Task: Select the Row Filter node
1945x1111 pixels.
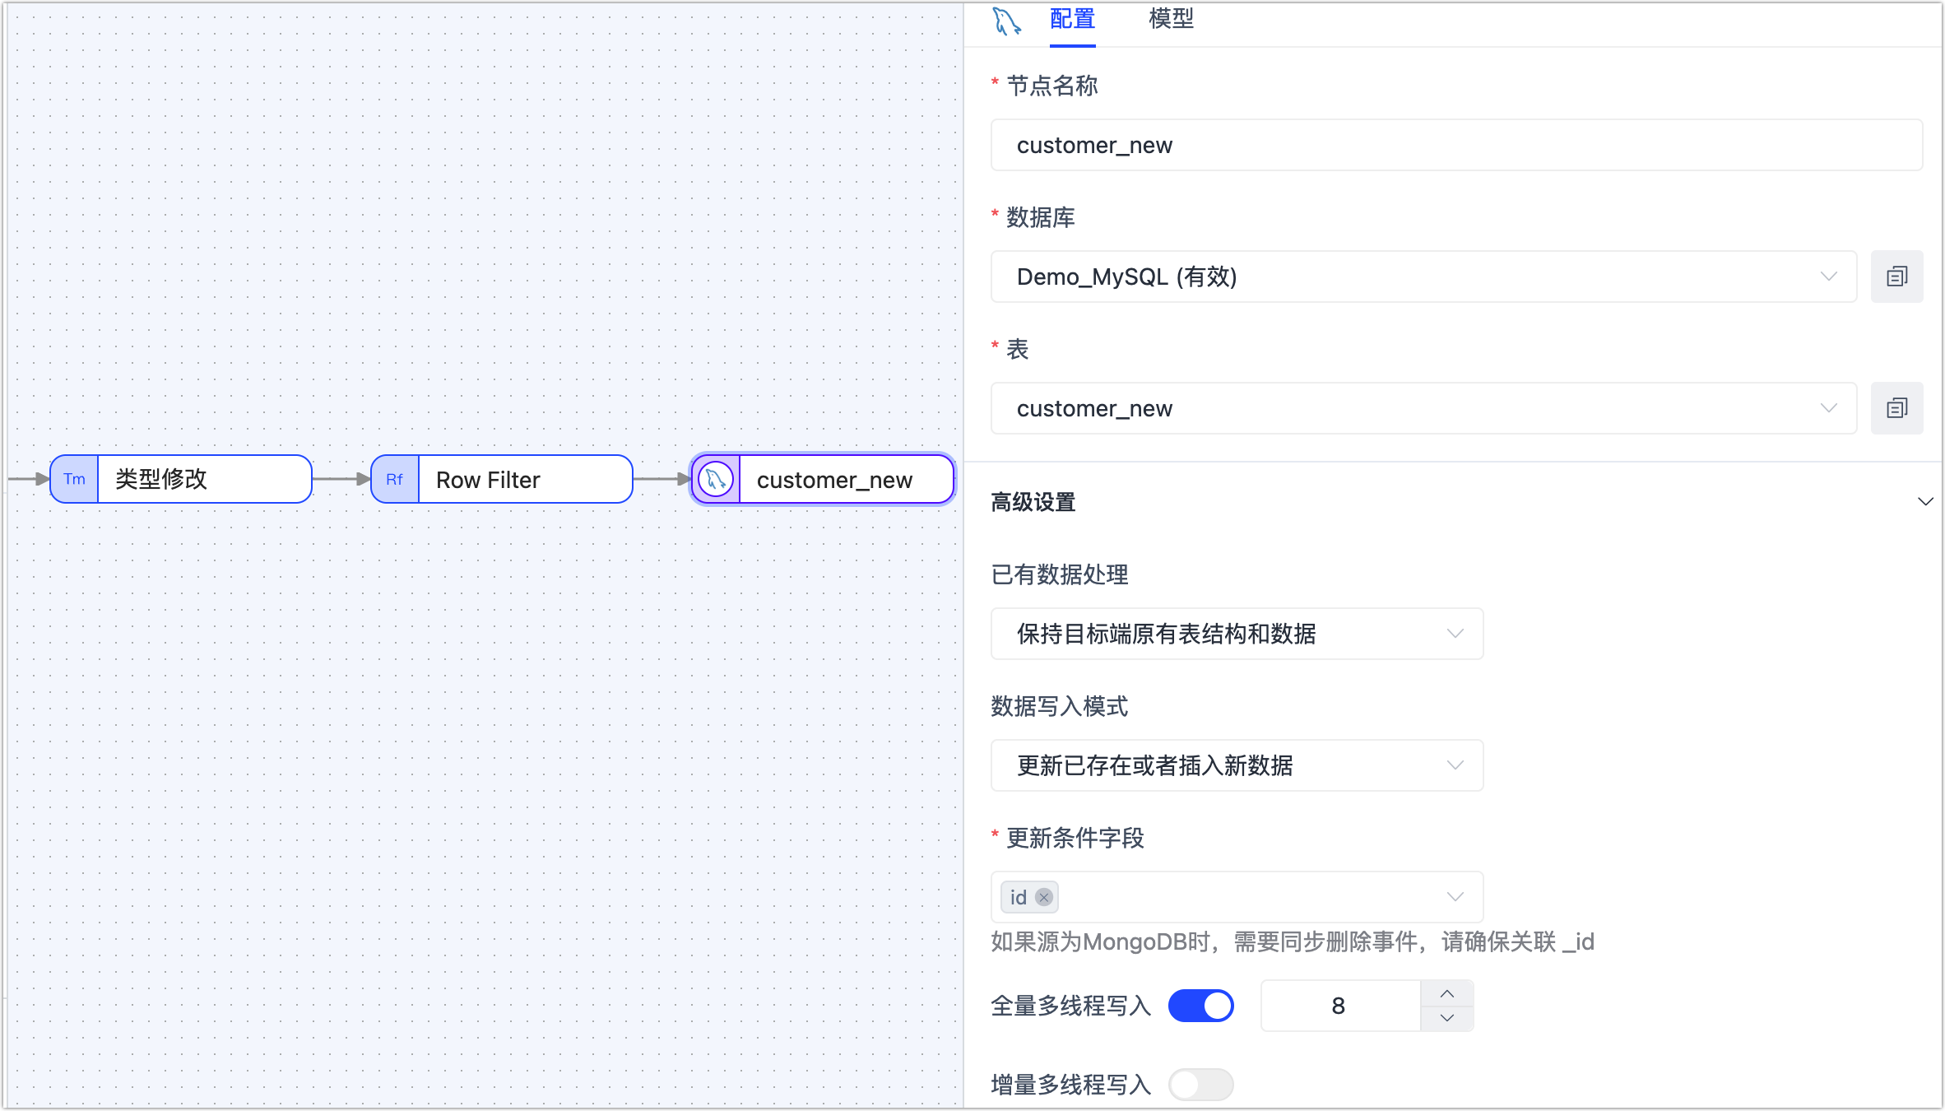Action: coord(502,479)
